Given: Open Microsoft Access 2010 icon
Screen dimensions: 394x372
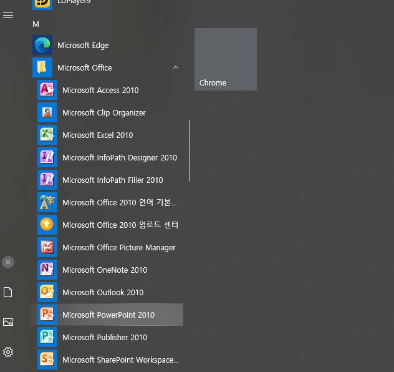Looking at the screenshot, I should coord(47,90).
